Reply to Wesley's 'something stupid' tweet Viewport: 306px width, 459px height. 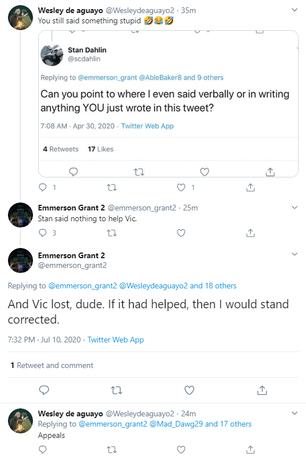tap(43, 187)
